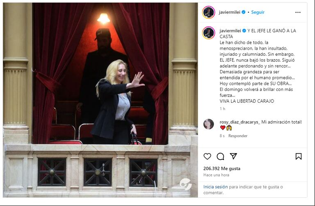315x206 pixels.
Task: Open rosy_diaz_dracarys_ commenter avatar
Action: [x=208, y=124]
